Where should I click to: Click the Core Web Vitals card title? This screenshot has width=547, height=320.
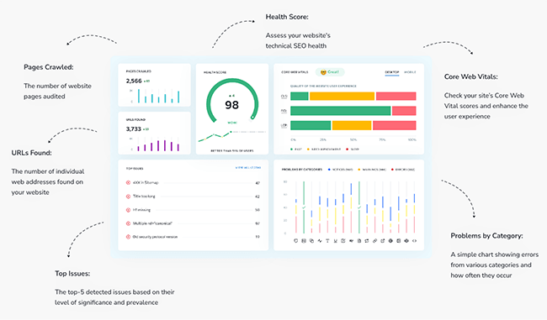tap(295, 72)
